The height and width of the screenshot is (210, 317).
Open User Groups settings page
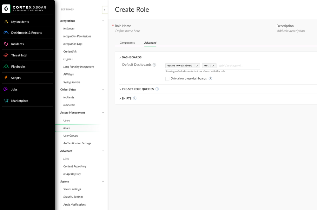(70, 136)
